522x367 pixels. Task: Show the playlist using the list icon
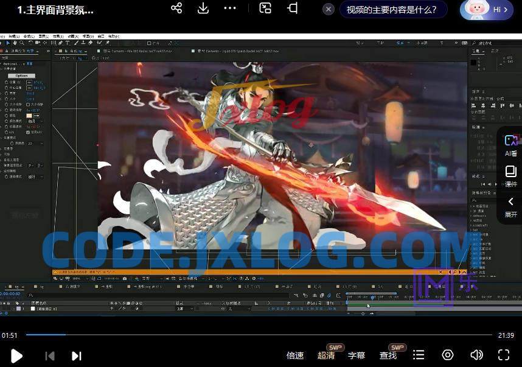point(419,355)
